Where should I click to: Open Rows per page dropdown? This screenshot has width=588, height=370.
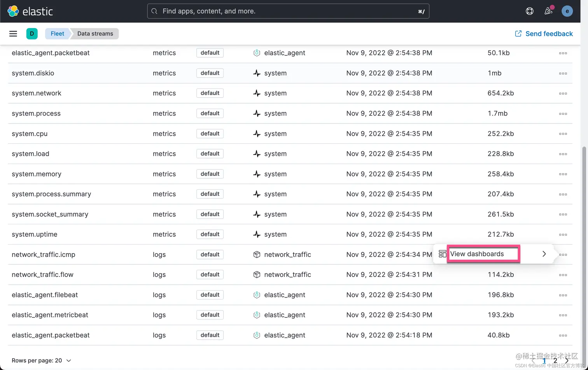click(42, 361)
